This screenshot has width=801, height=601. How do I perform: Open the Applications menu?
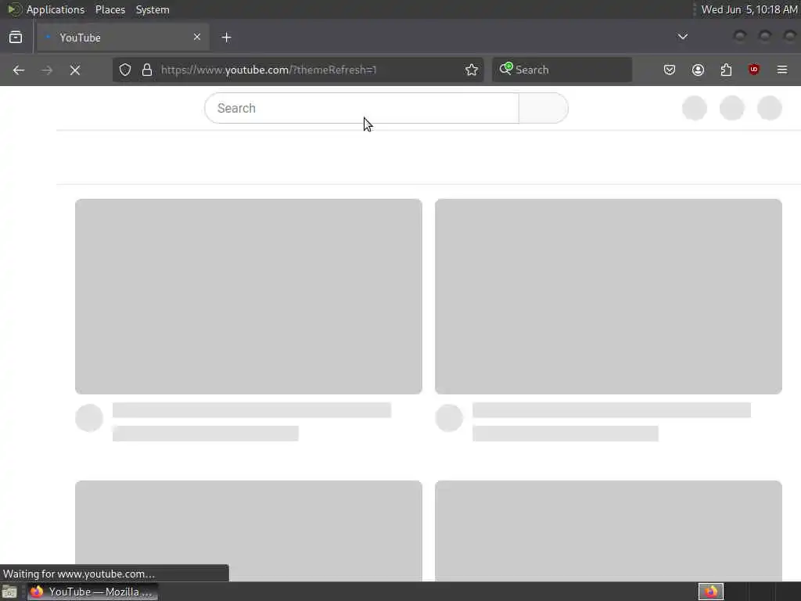pos(56,9)
